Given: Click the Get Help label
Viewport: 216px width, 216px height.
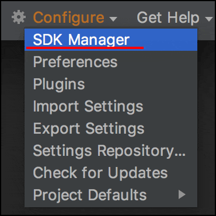Looking at the screenshot, I should tap(168, 18).
